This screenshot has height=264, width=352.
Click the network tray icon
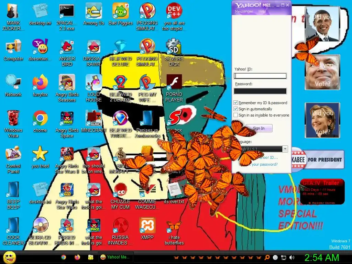point(284,257)
